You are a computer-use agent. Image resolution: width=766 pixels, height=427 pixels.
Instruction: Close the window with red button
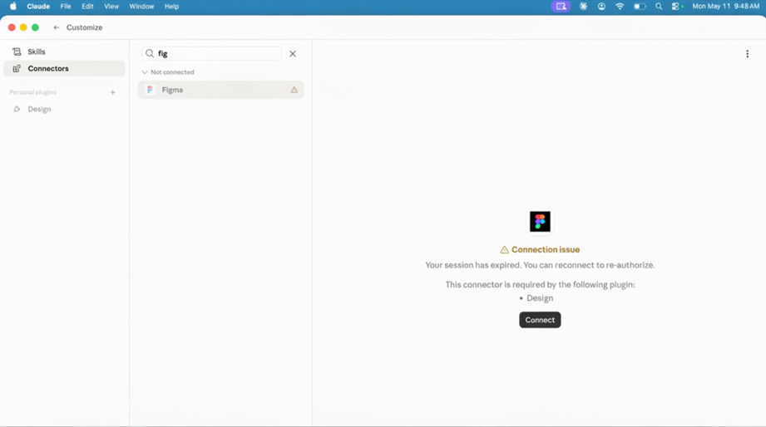[x=12, y=27]
